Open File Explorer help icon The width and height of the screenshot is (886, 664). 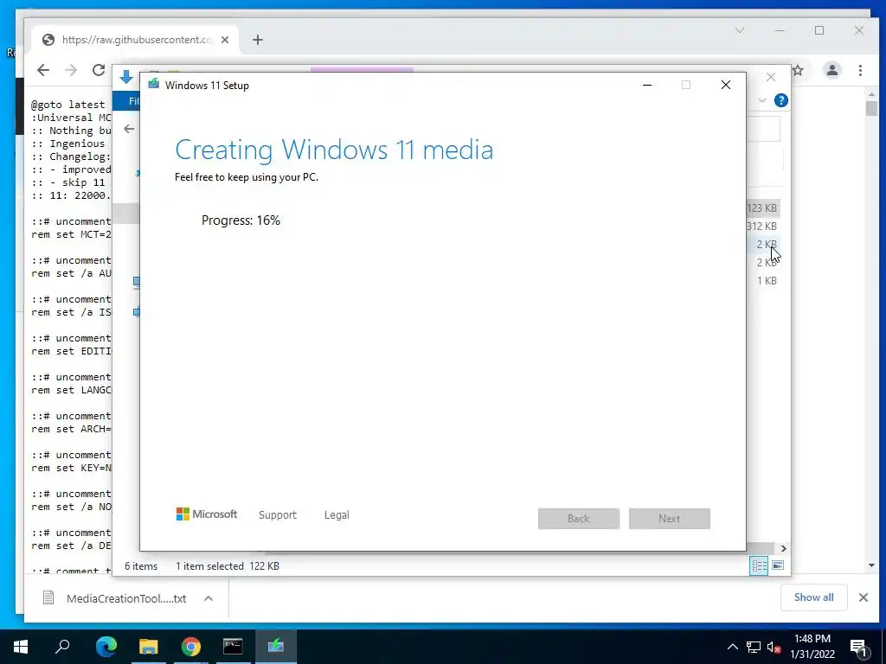[781, 100]
